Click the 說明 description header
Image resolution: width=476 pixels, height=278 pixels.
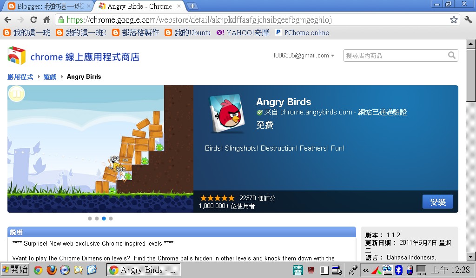pos(16,232)
